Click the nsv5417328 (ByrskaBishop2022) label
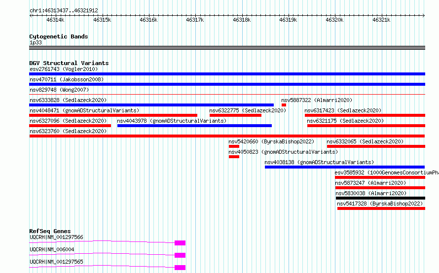Screen dimensions: 439x273 (380, 204)
